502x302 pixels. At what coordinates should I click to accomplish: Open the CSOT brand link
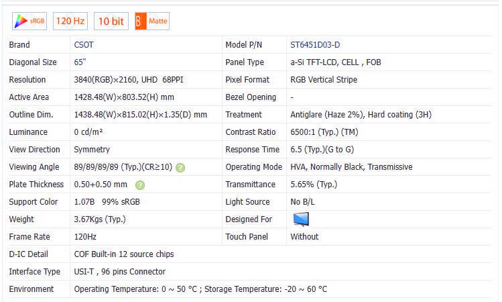pos(84,45)
